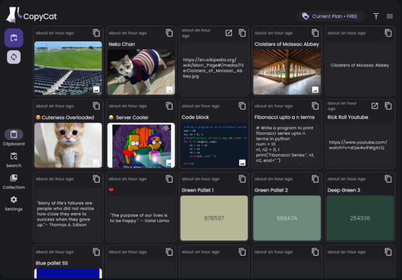This screenshot has width=402, height=280.
Task: Click the Neko Chan title
Action: (x=122, y=44)
